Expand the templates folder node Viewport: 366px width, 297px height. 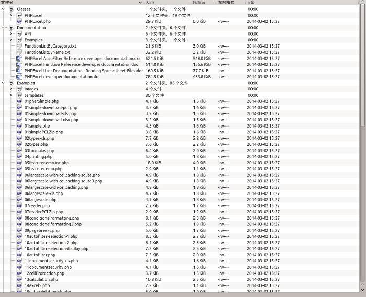coord(11,95)
